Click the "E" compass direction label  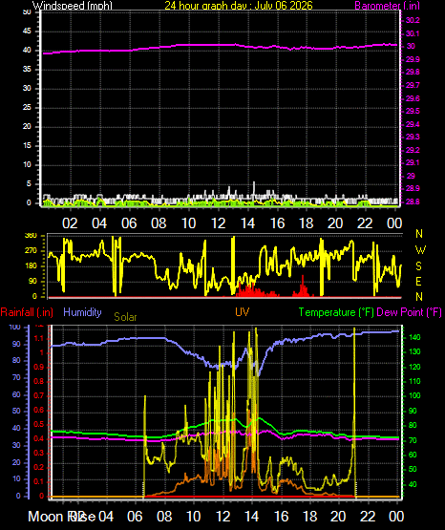(x=418, y=281)
